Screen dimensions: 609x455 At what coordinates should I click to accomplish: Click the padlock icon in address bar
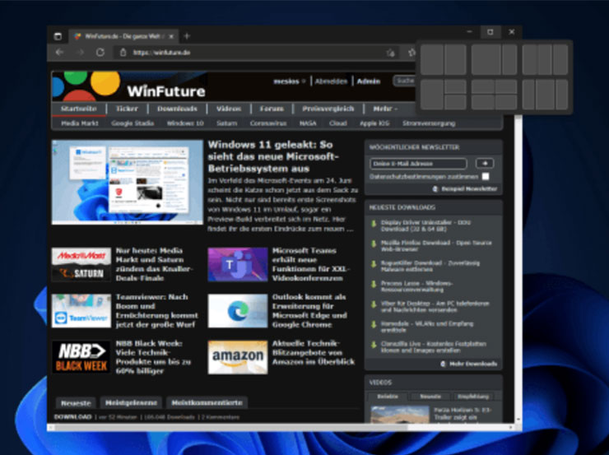(123, 52)
